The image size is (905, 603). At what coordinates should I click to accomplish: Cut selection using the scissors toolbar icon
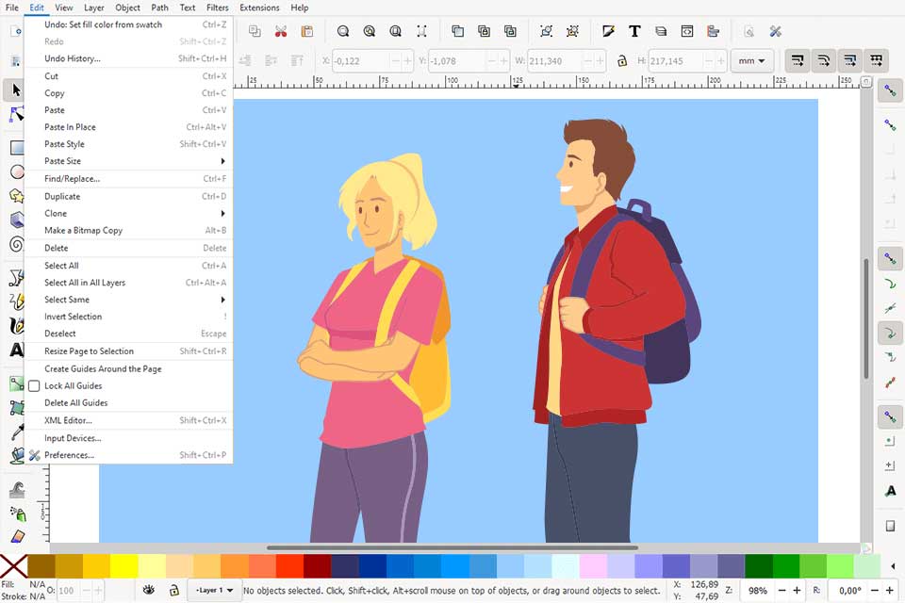click(281, 31)
